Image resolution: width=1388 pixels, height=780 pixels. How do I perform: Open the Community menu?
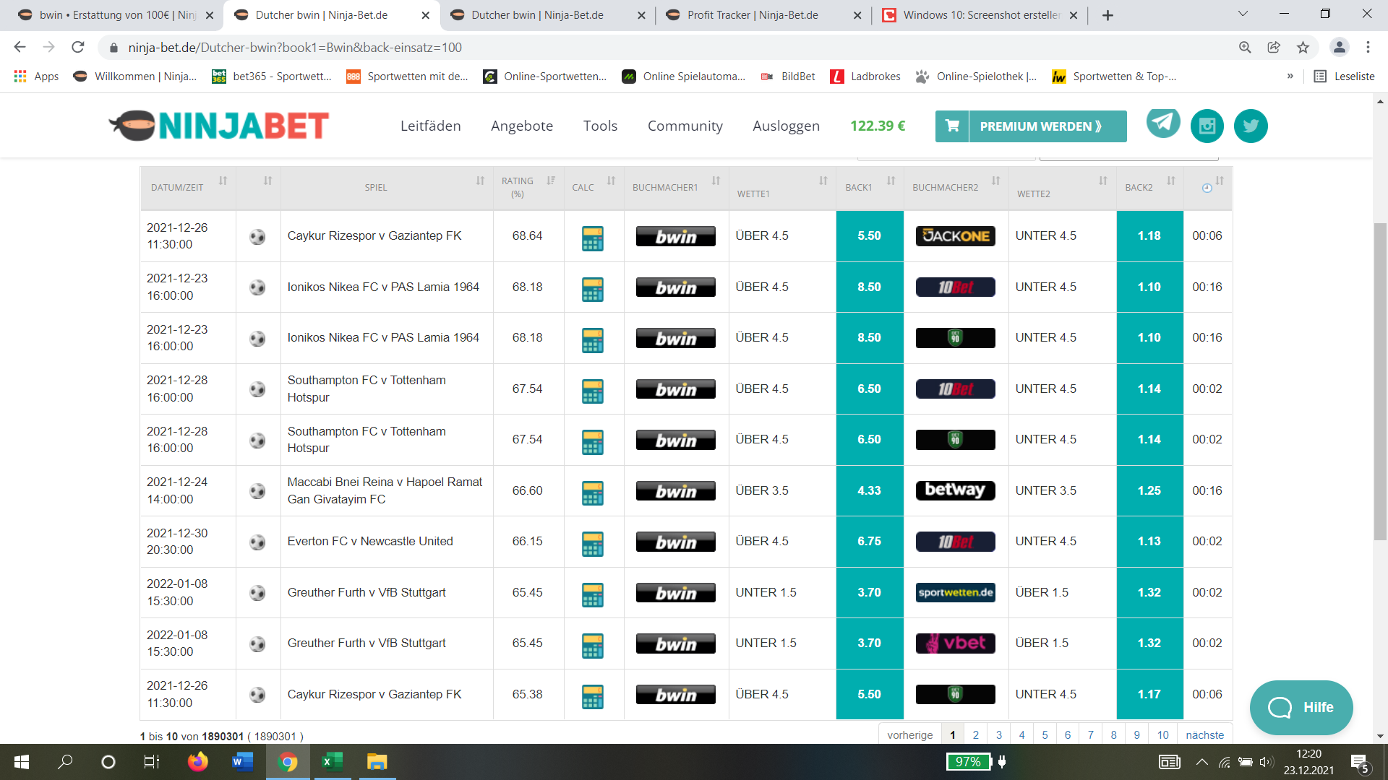point(685,126)
